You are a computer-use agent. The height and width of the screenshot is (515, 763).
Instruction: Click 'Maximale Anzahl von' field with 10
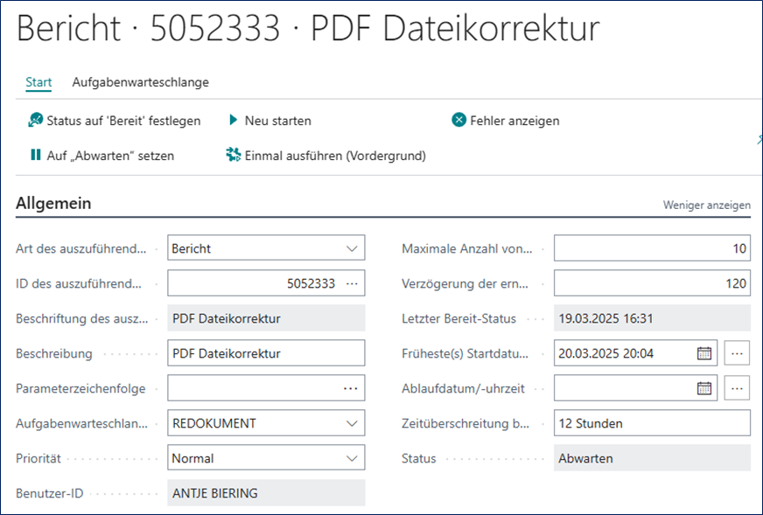point(651,248)
